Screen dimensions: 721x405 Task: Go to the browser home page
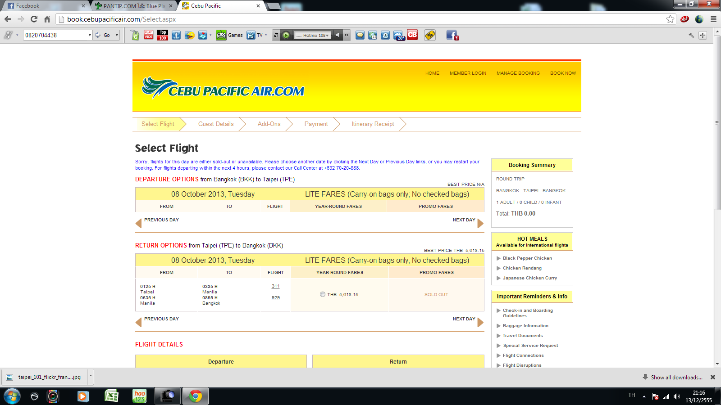(x=47, y=19)
